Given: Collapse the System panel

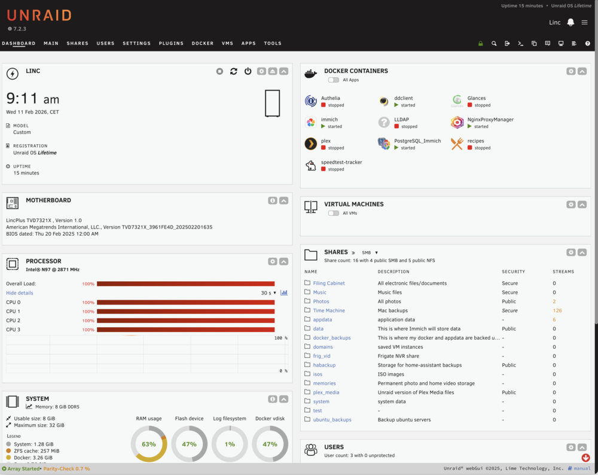Looking at the screenshot, I should [x=283, y=399].
